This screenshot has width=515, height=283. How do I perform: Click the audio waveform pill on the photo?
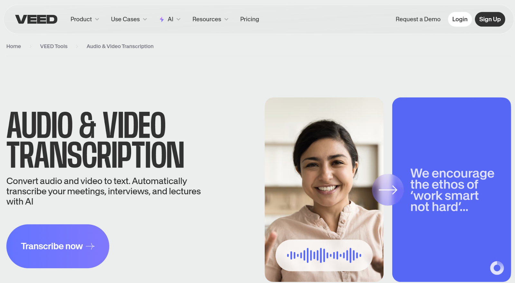(324, 255)
